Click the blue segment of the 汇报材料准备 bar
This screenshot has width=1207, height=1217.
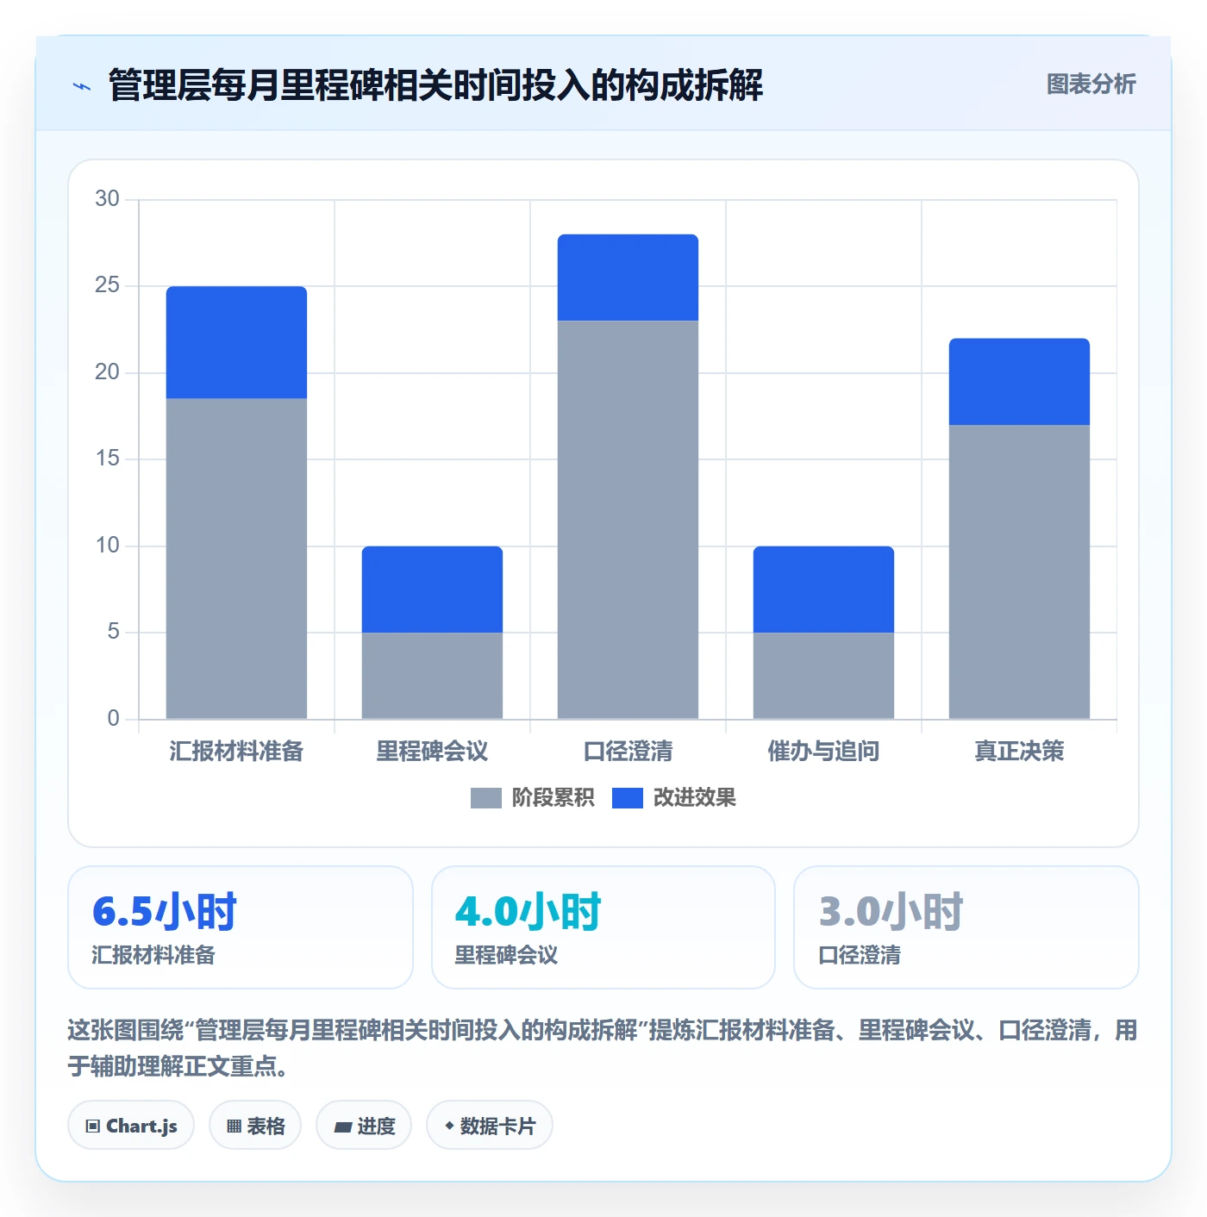(236, 342)
